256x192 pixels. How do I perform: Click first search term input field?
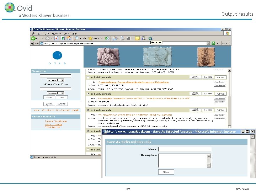pos(55,76)
